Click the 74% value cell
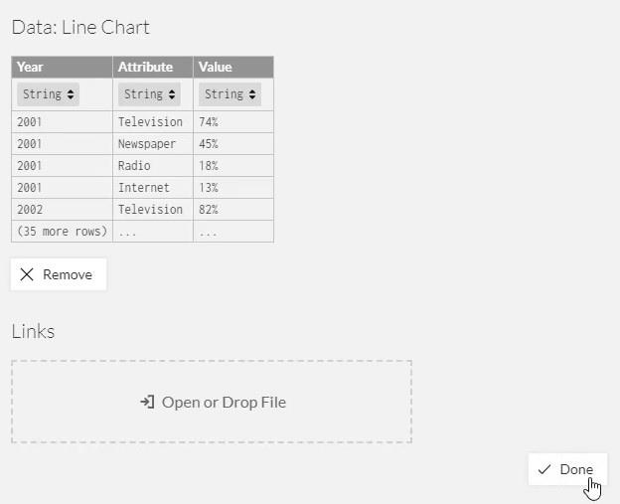The width and height of the screenshot is (620, 504). coord(233,122)
